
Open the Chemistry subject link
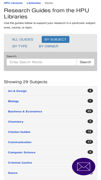[16, 122]
